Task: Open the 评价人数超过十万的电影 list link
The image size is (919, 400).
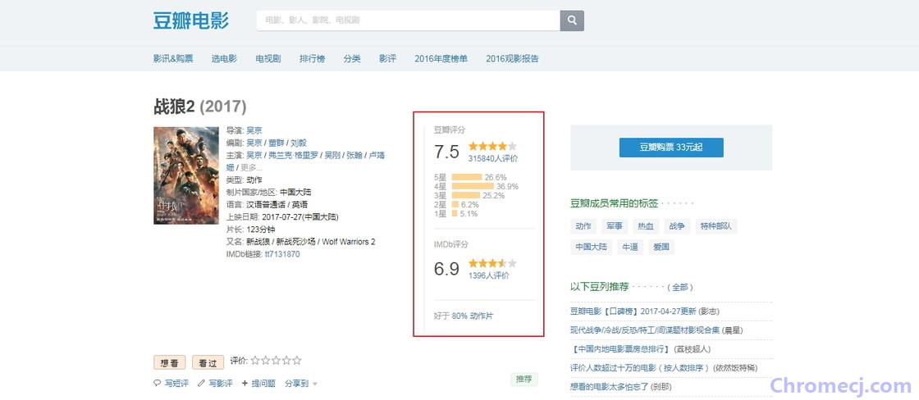Action: (641, 368)
